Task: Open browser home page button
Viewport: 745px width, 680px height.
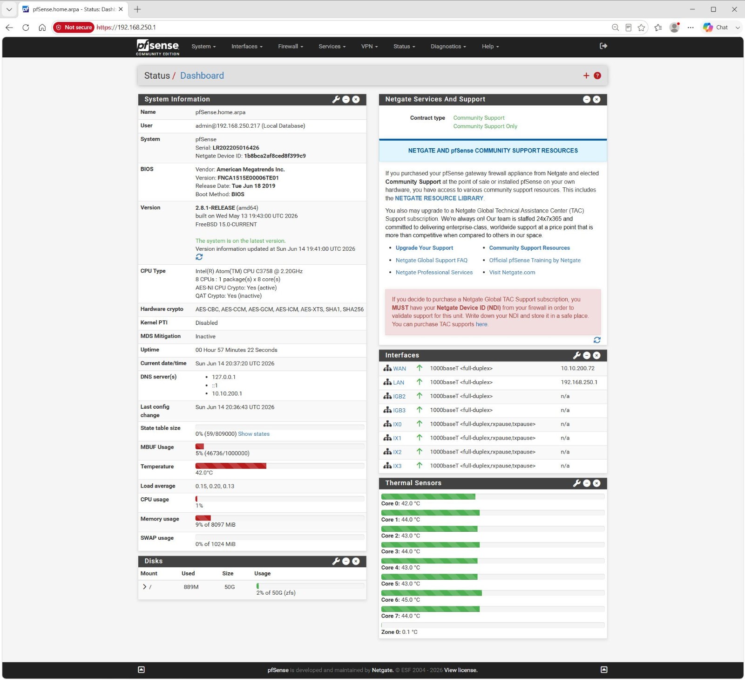Action: 42,27
